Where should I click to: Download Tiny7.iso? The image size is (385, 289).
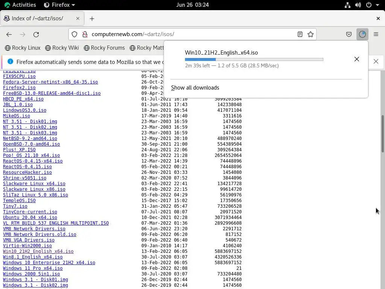point(15,207)
